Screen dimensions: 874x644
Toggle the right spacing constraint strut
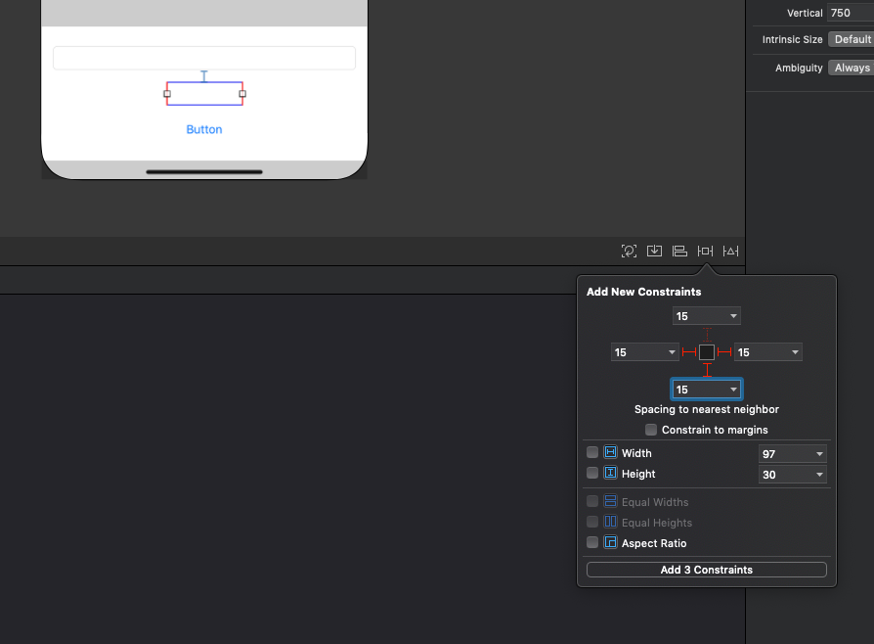[724, 352]
